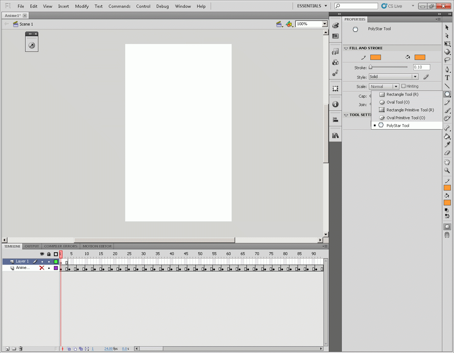Screen dimensions: 454x353
Task: Add a new layer folder
Action: (x=14, y=349)
